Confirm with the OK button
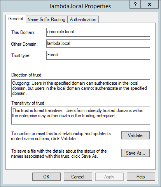The width and height of the screenshot is (161, 187). pos(46,177)
